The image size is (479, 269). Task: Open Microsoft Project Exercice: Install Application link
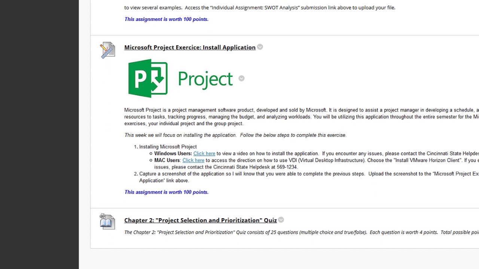190,47
